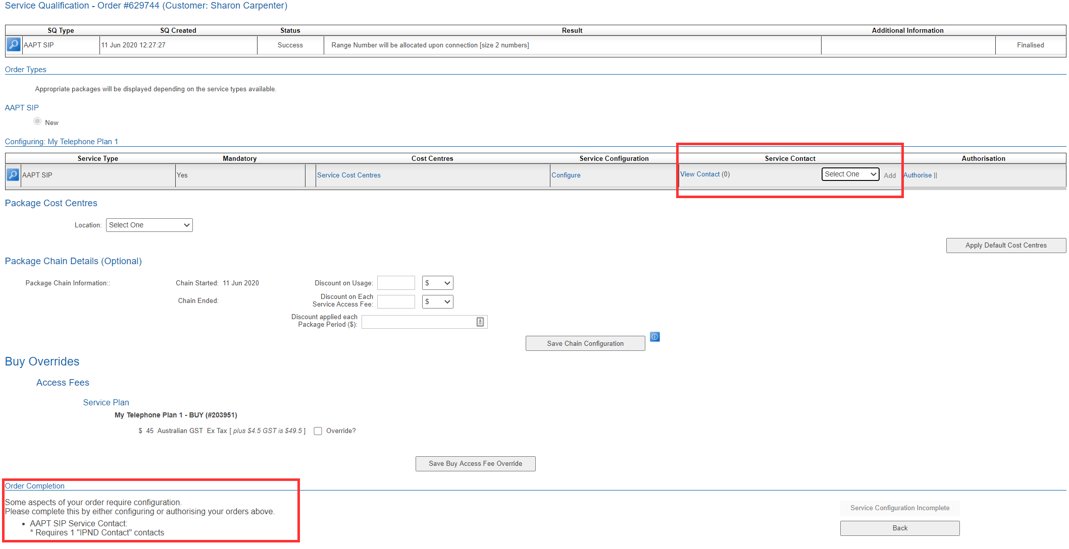
Task: Click magnifier icon in AAPT SIP service type row
Action: coord(13,175)
